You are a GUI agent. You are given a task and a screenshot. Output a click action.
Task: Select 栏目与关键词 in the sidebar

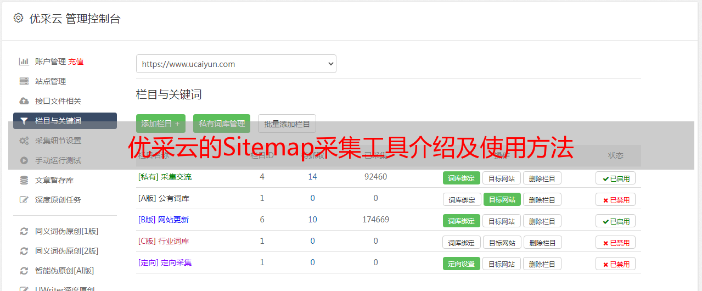point(65,121)
